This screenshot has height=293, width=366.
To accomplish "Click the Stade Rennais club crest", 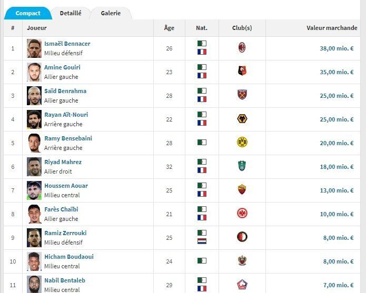I will click(242, 72).
